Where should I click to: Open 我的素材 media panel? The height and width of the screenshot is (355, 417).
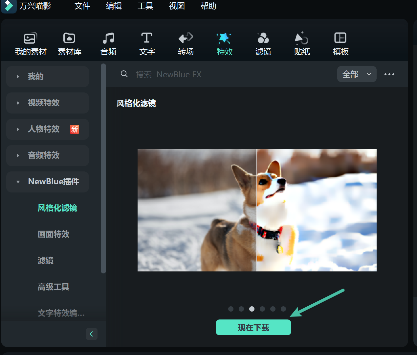tap(30, 43)
